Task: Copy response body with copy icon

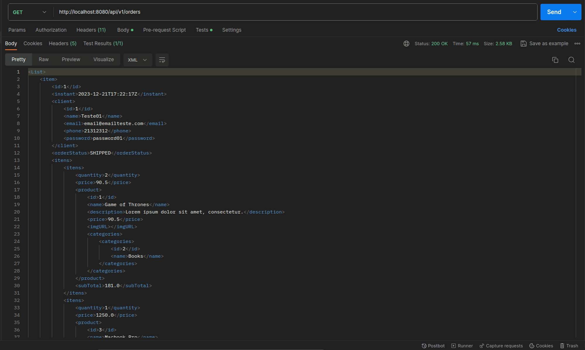Action: tap(555, 60)
